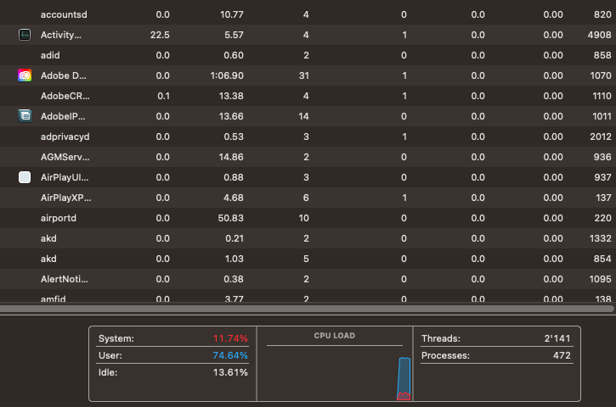This screenshot has width=616, height=407.
Task: Click the Idle: label
Action: [108, 372]
